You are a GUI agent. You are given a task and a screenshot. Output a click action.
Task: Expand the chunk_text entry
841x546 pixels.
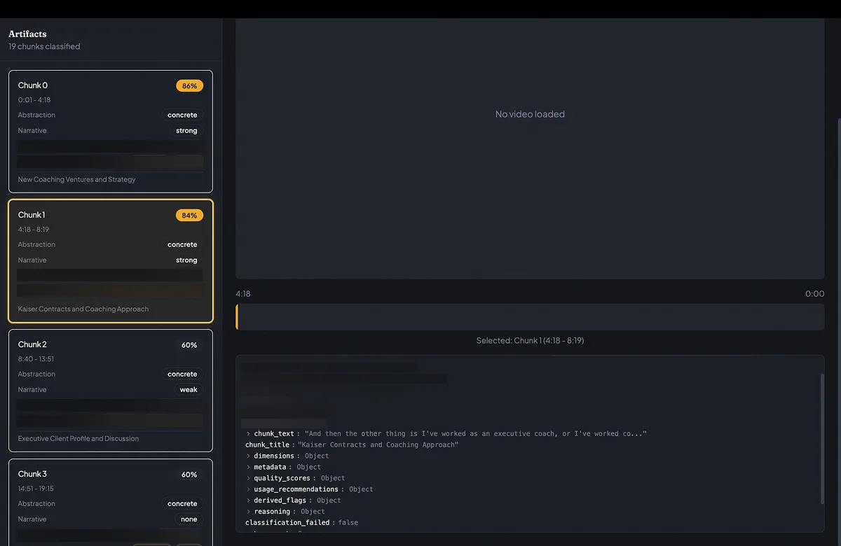pyautogui.click(x=249, y=434)
